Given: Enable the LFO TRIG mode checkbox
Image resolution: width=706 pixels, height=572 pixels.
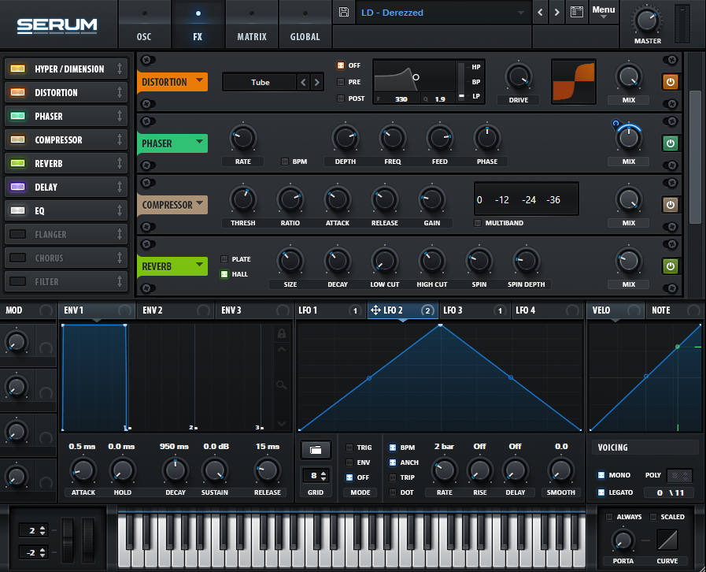Looking at the screenshot, I should tap(349, 448).
